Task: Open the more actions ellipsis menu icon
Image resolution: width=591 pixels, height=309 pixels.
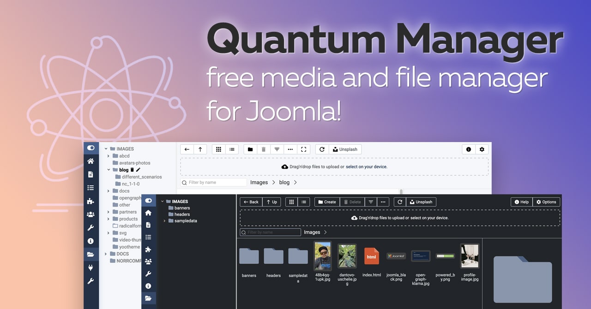Action: pos(383,202)
